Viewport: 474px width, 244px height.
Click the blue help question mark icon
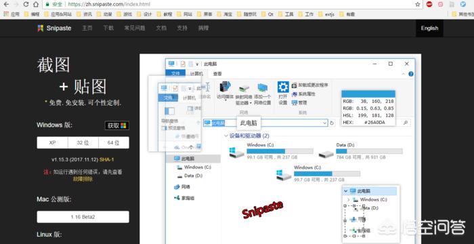[411, 74]
